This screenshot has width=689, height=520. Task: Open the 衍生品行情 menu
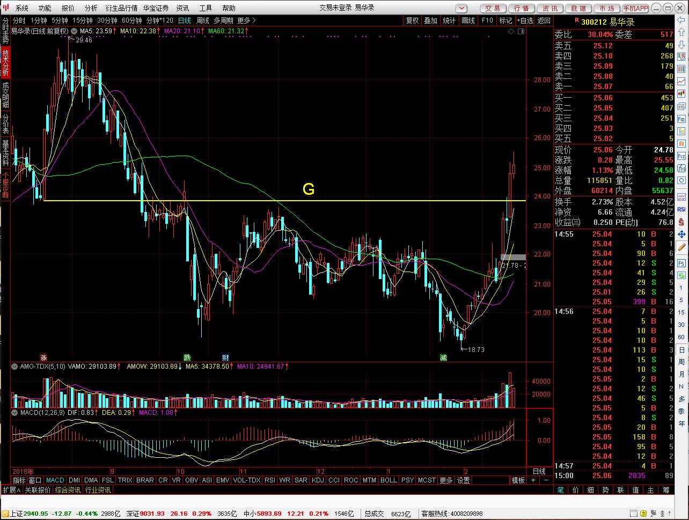[x=121, y=8]
